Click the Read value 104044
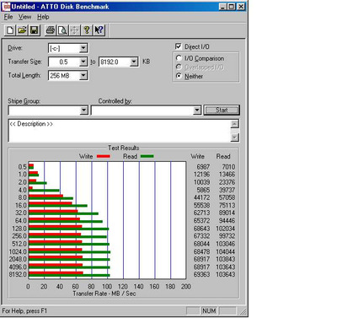The width and height of the screenshot is (337, 318). coord(226,251)
